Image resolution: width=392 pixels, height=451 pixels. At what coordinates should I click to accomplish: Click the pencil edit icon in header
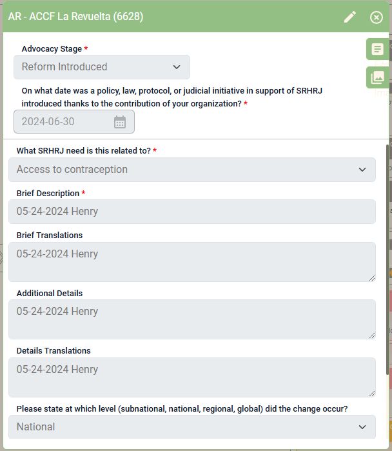[349, 17]
